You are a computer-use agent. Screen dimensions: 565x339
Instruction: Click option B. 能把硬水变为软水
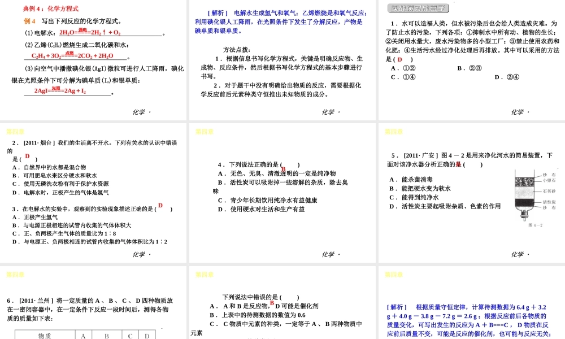tap(420, 188)
